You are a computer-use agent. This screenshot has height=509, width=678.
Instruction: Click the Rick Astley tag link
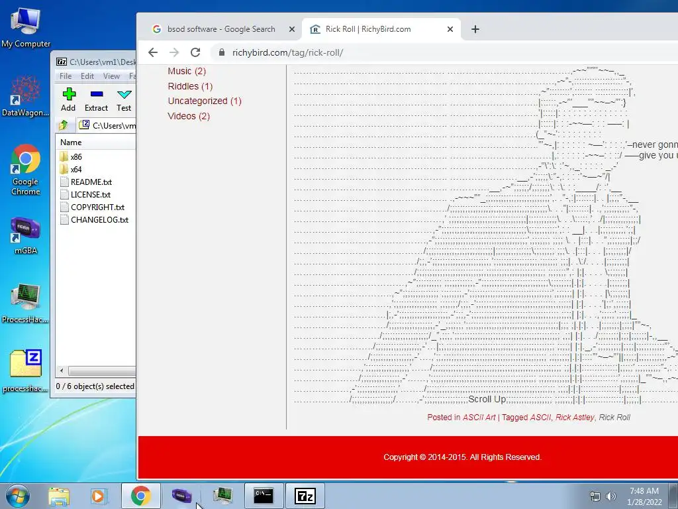pyautogui.click(x=575, y=418)
